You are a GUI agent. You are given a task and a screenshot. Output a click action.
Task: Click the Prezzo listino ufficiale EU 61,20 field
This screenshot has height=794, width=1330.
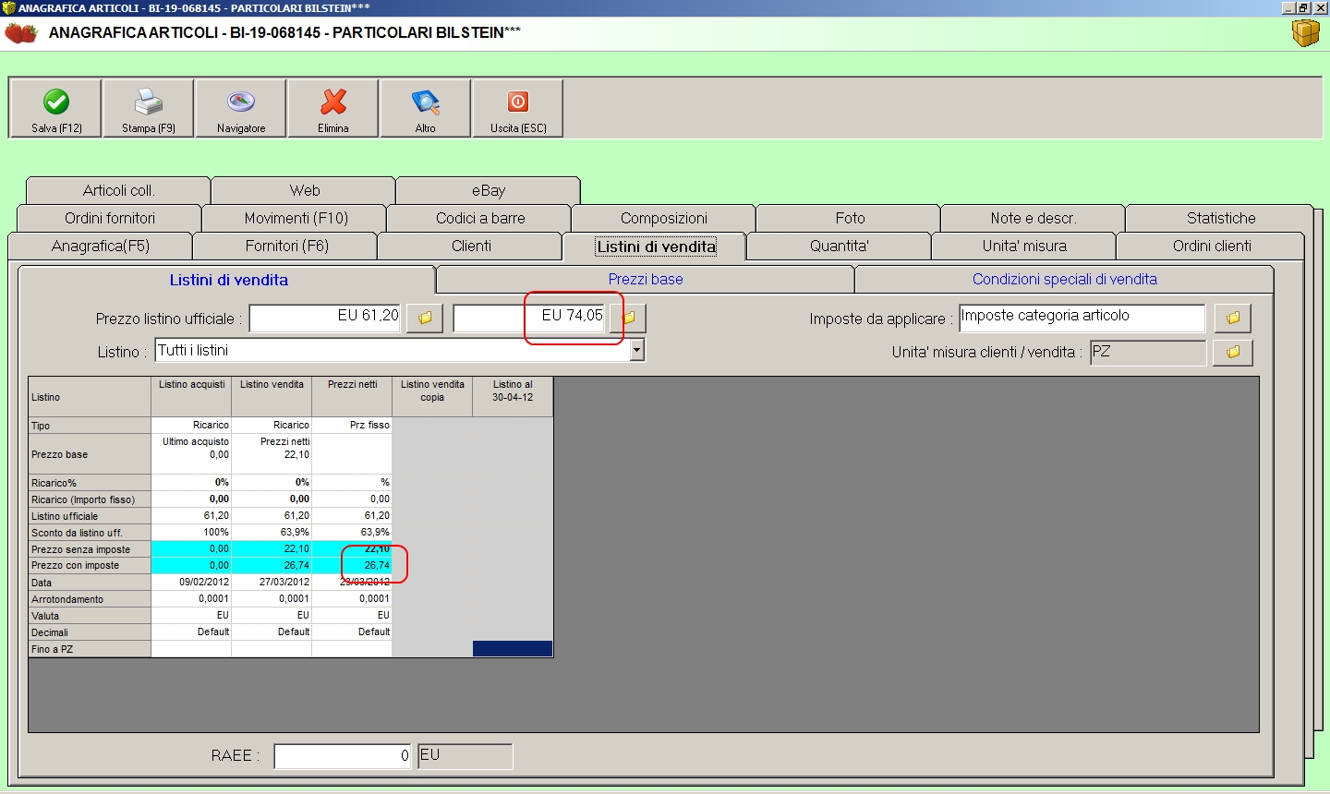pyautogui.click(x=325, y=318)
